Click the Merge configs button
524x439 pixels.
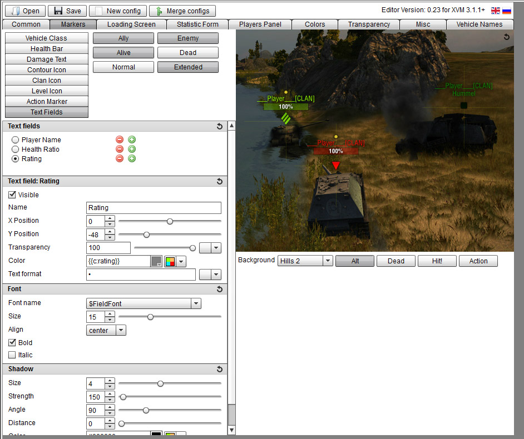182,11
